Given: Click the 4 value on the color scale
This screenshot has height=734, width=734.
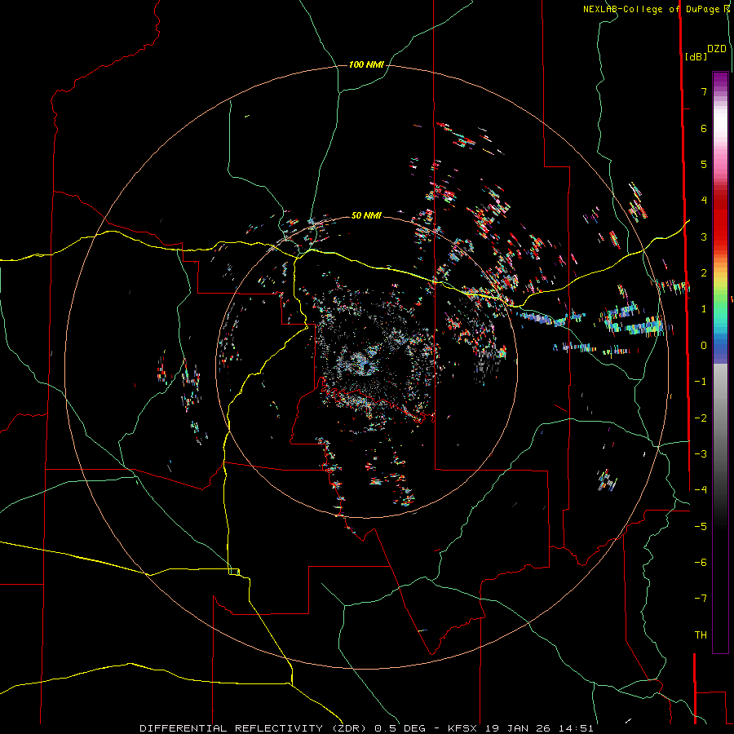Looking at the screenshot, I should coord(704,201).
